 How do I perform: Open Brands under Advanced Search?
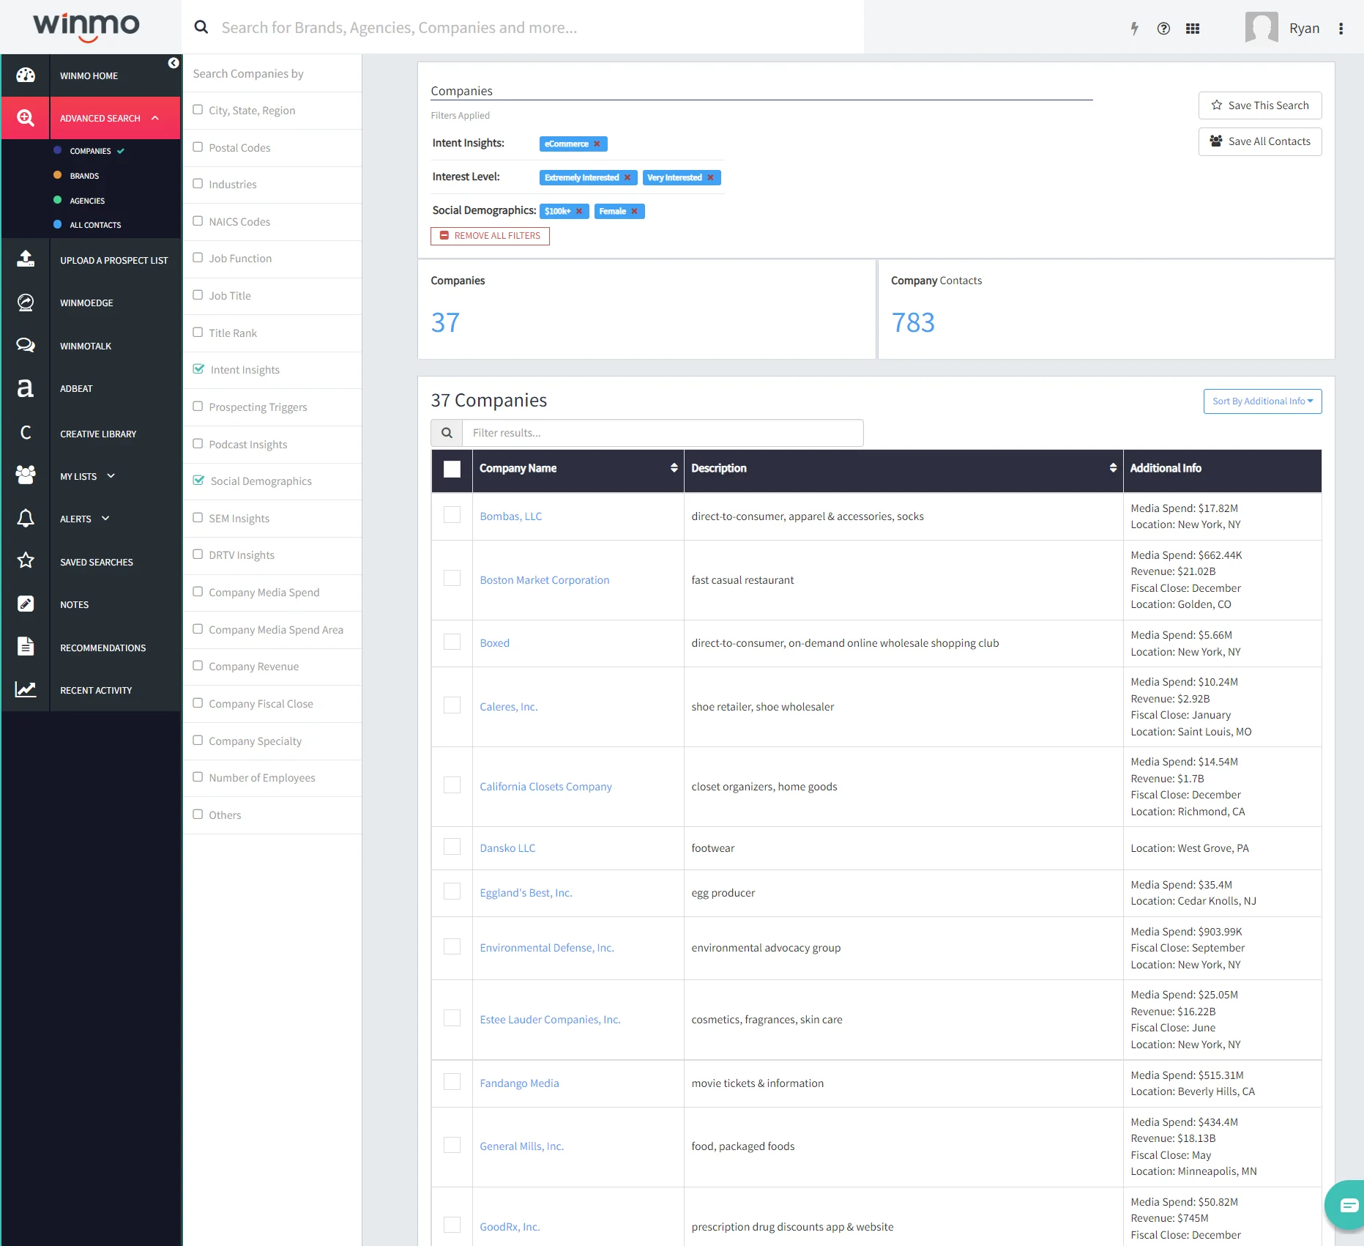84,176
